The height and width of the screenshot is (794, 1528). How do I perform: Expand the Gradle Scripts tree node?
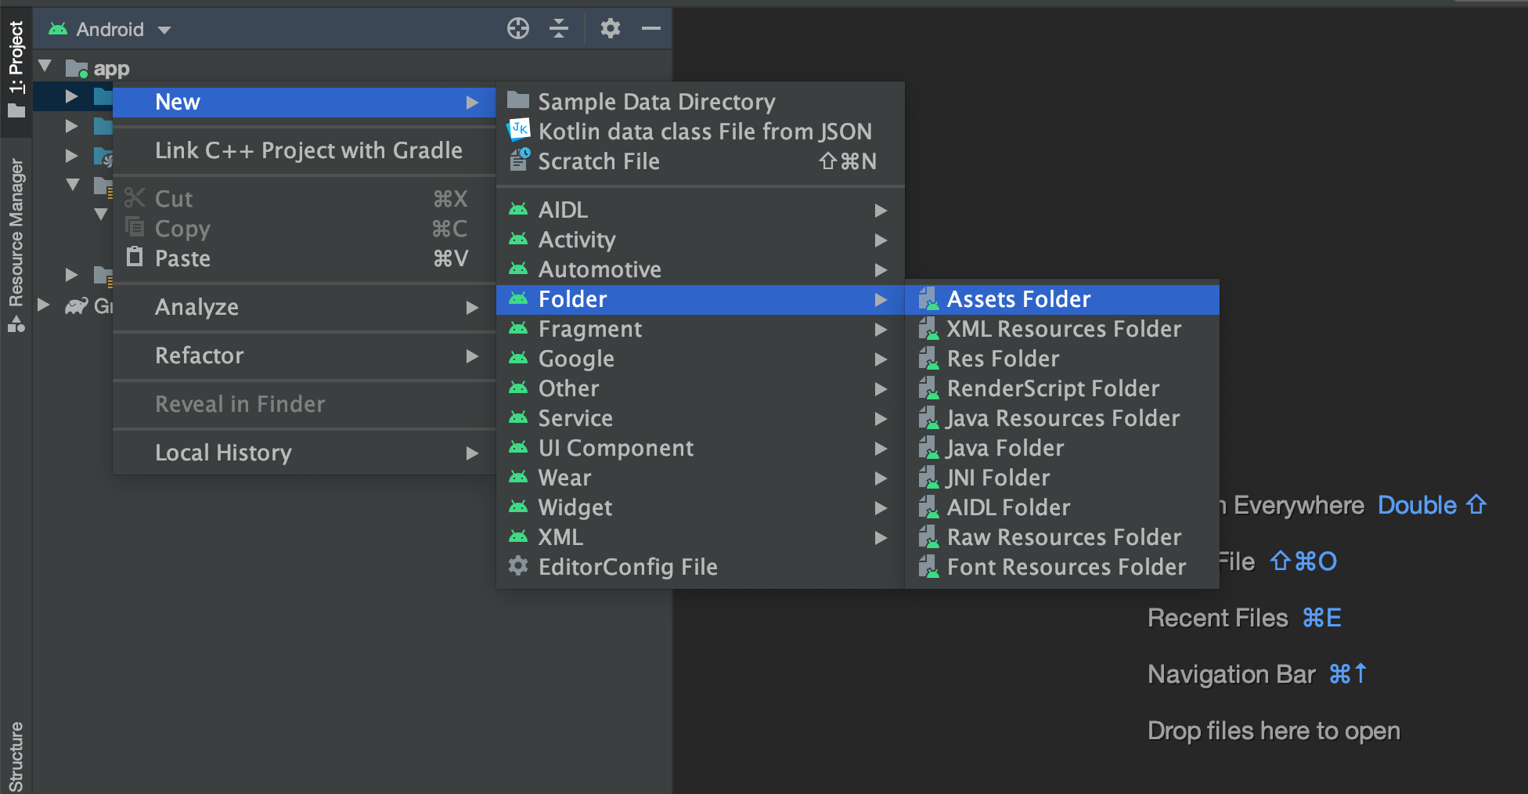(44, 305)
